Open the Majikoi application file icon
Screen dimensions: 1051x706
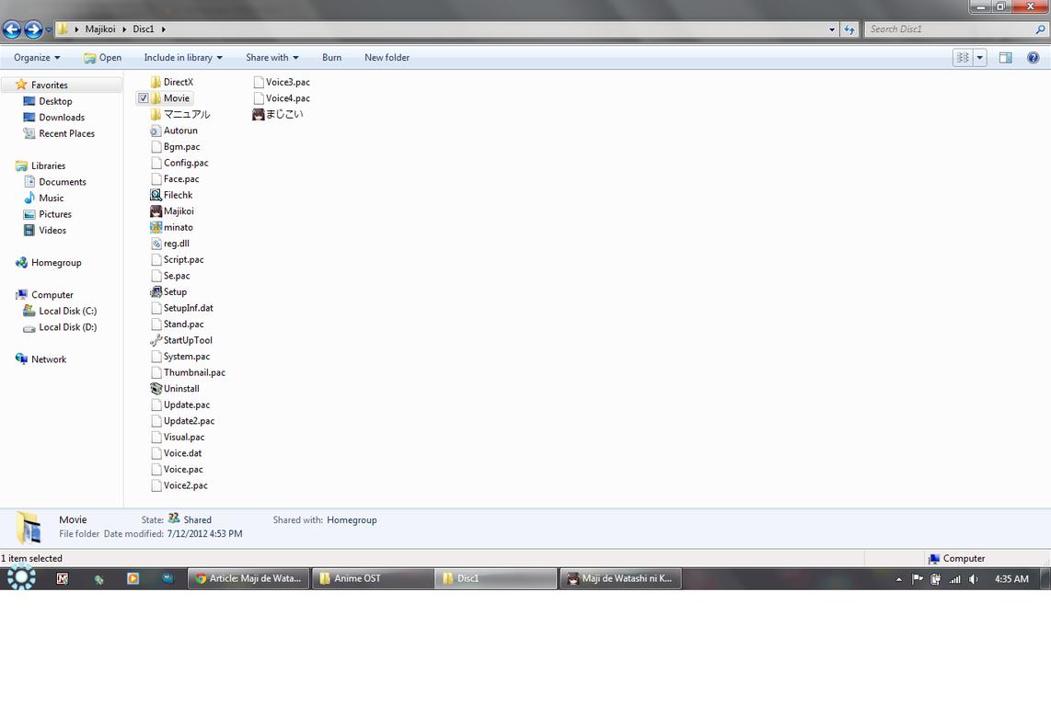coord(156,211)
